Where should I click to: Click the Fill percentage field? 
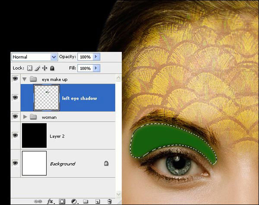(x=85, y=68)
